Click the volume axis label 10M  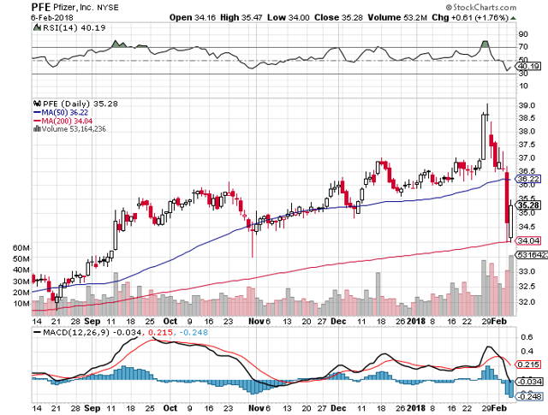21,304
